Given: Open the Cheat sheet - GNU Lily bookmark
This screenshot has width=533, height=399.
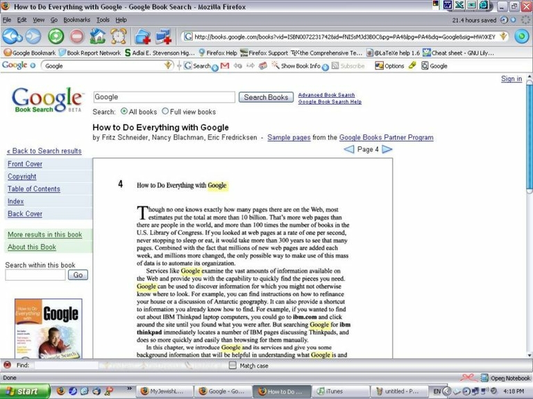Looking at the screenshot, I should [458, 53].
